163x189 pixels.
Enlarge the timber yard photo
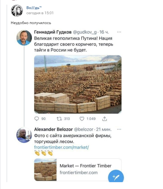(x=78, y=84)
